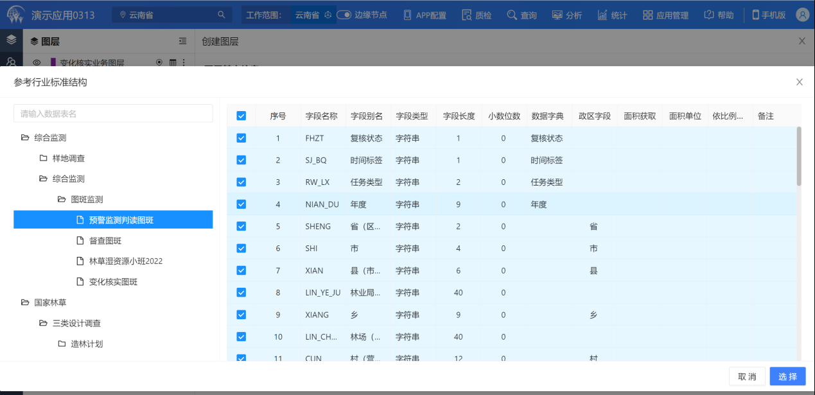
Task: Toggle the select-all header checkbox
Action: click(241, 116)
